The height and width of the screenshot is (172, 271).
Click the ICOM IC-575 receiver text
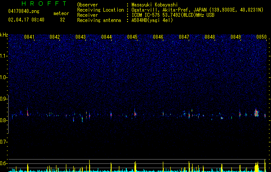pyautogui.click(x=173, y=15)
